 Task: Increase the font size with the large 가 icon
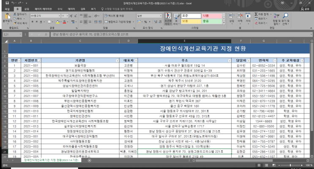click(x=71, y=16)
